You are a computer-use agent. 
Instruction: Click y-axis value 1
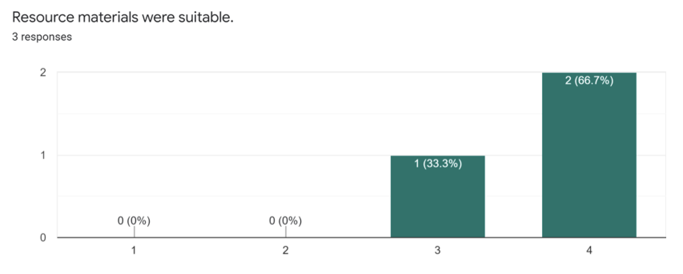(43, 155)
